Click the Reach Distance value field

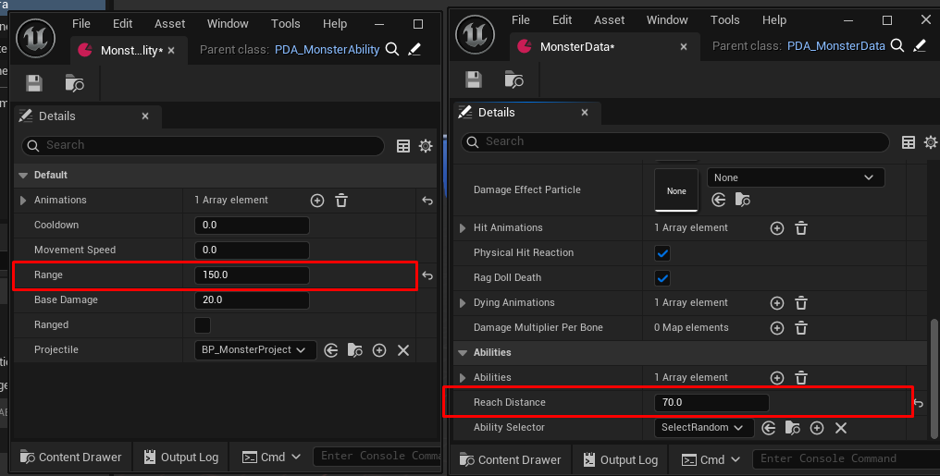click(x=711, y=403)
